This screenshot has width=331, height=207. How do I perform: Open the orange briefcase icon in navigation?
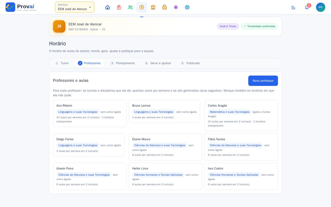coord(164,7)
